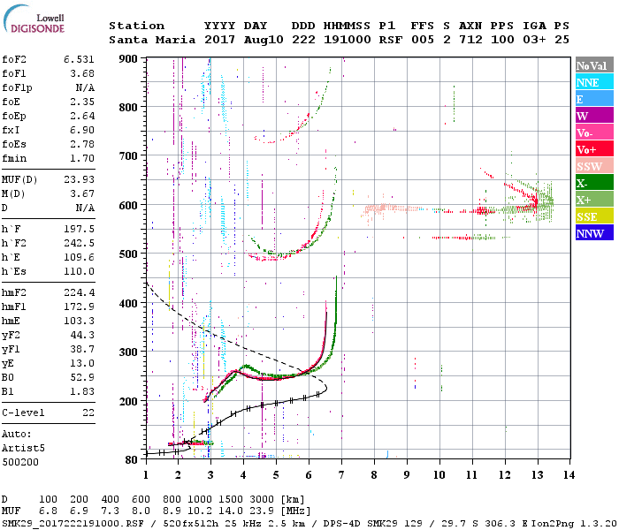619x530 pixels.
Task: Click the MUF 6.8 value for 100 km
Action: tap(48, 511)
